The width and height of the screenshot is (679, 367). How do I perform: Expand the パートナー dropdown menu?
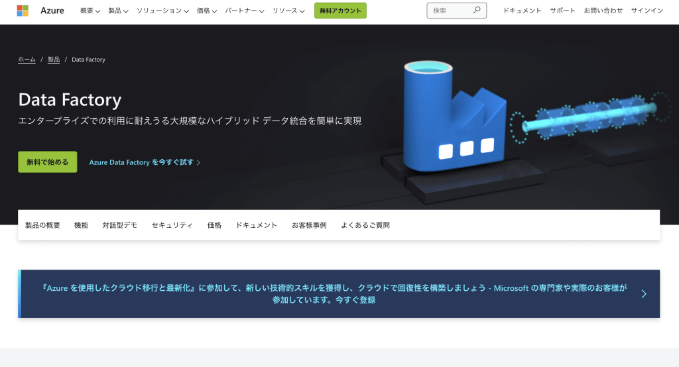click(244, 11)
